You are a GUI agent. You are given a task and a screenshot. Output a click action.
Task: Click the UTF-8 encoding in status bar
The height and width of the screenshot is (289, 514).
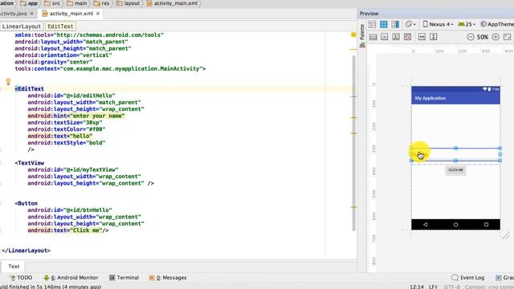(451, 287)
